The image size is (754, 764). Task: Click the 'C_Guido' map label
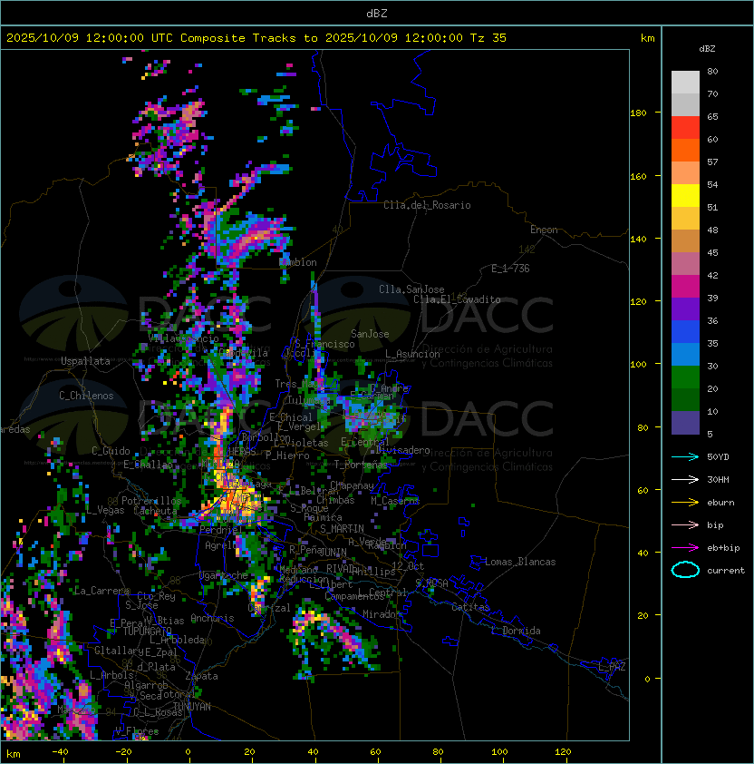pyautogui.click(x=111, y=451)
